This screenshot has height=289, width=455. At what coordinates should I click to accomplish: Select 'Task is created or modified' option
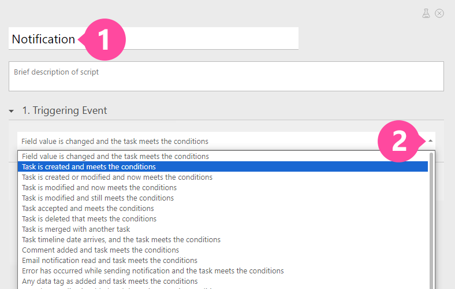pos(117,177)
